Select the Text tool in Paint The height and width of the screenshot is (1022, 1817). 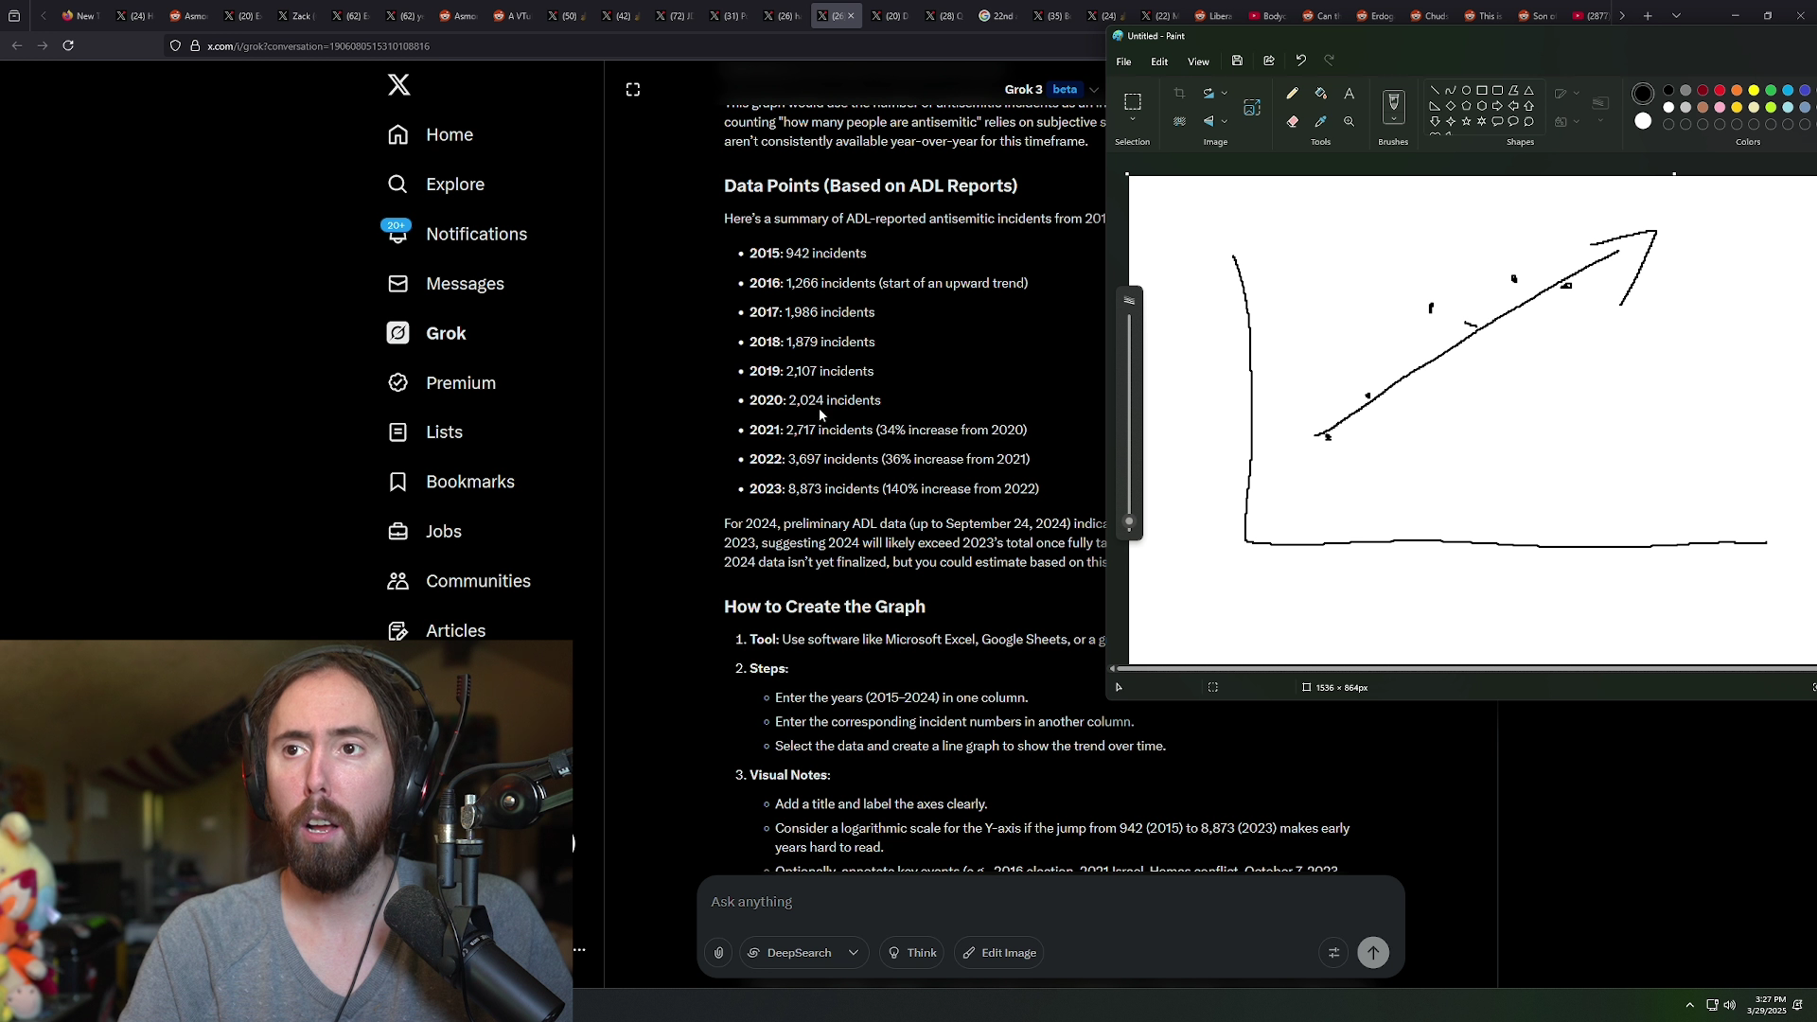(x=1350, y=93)
